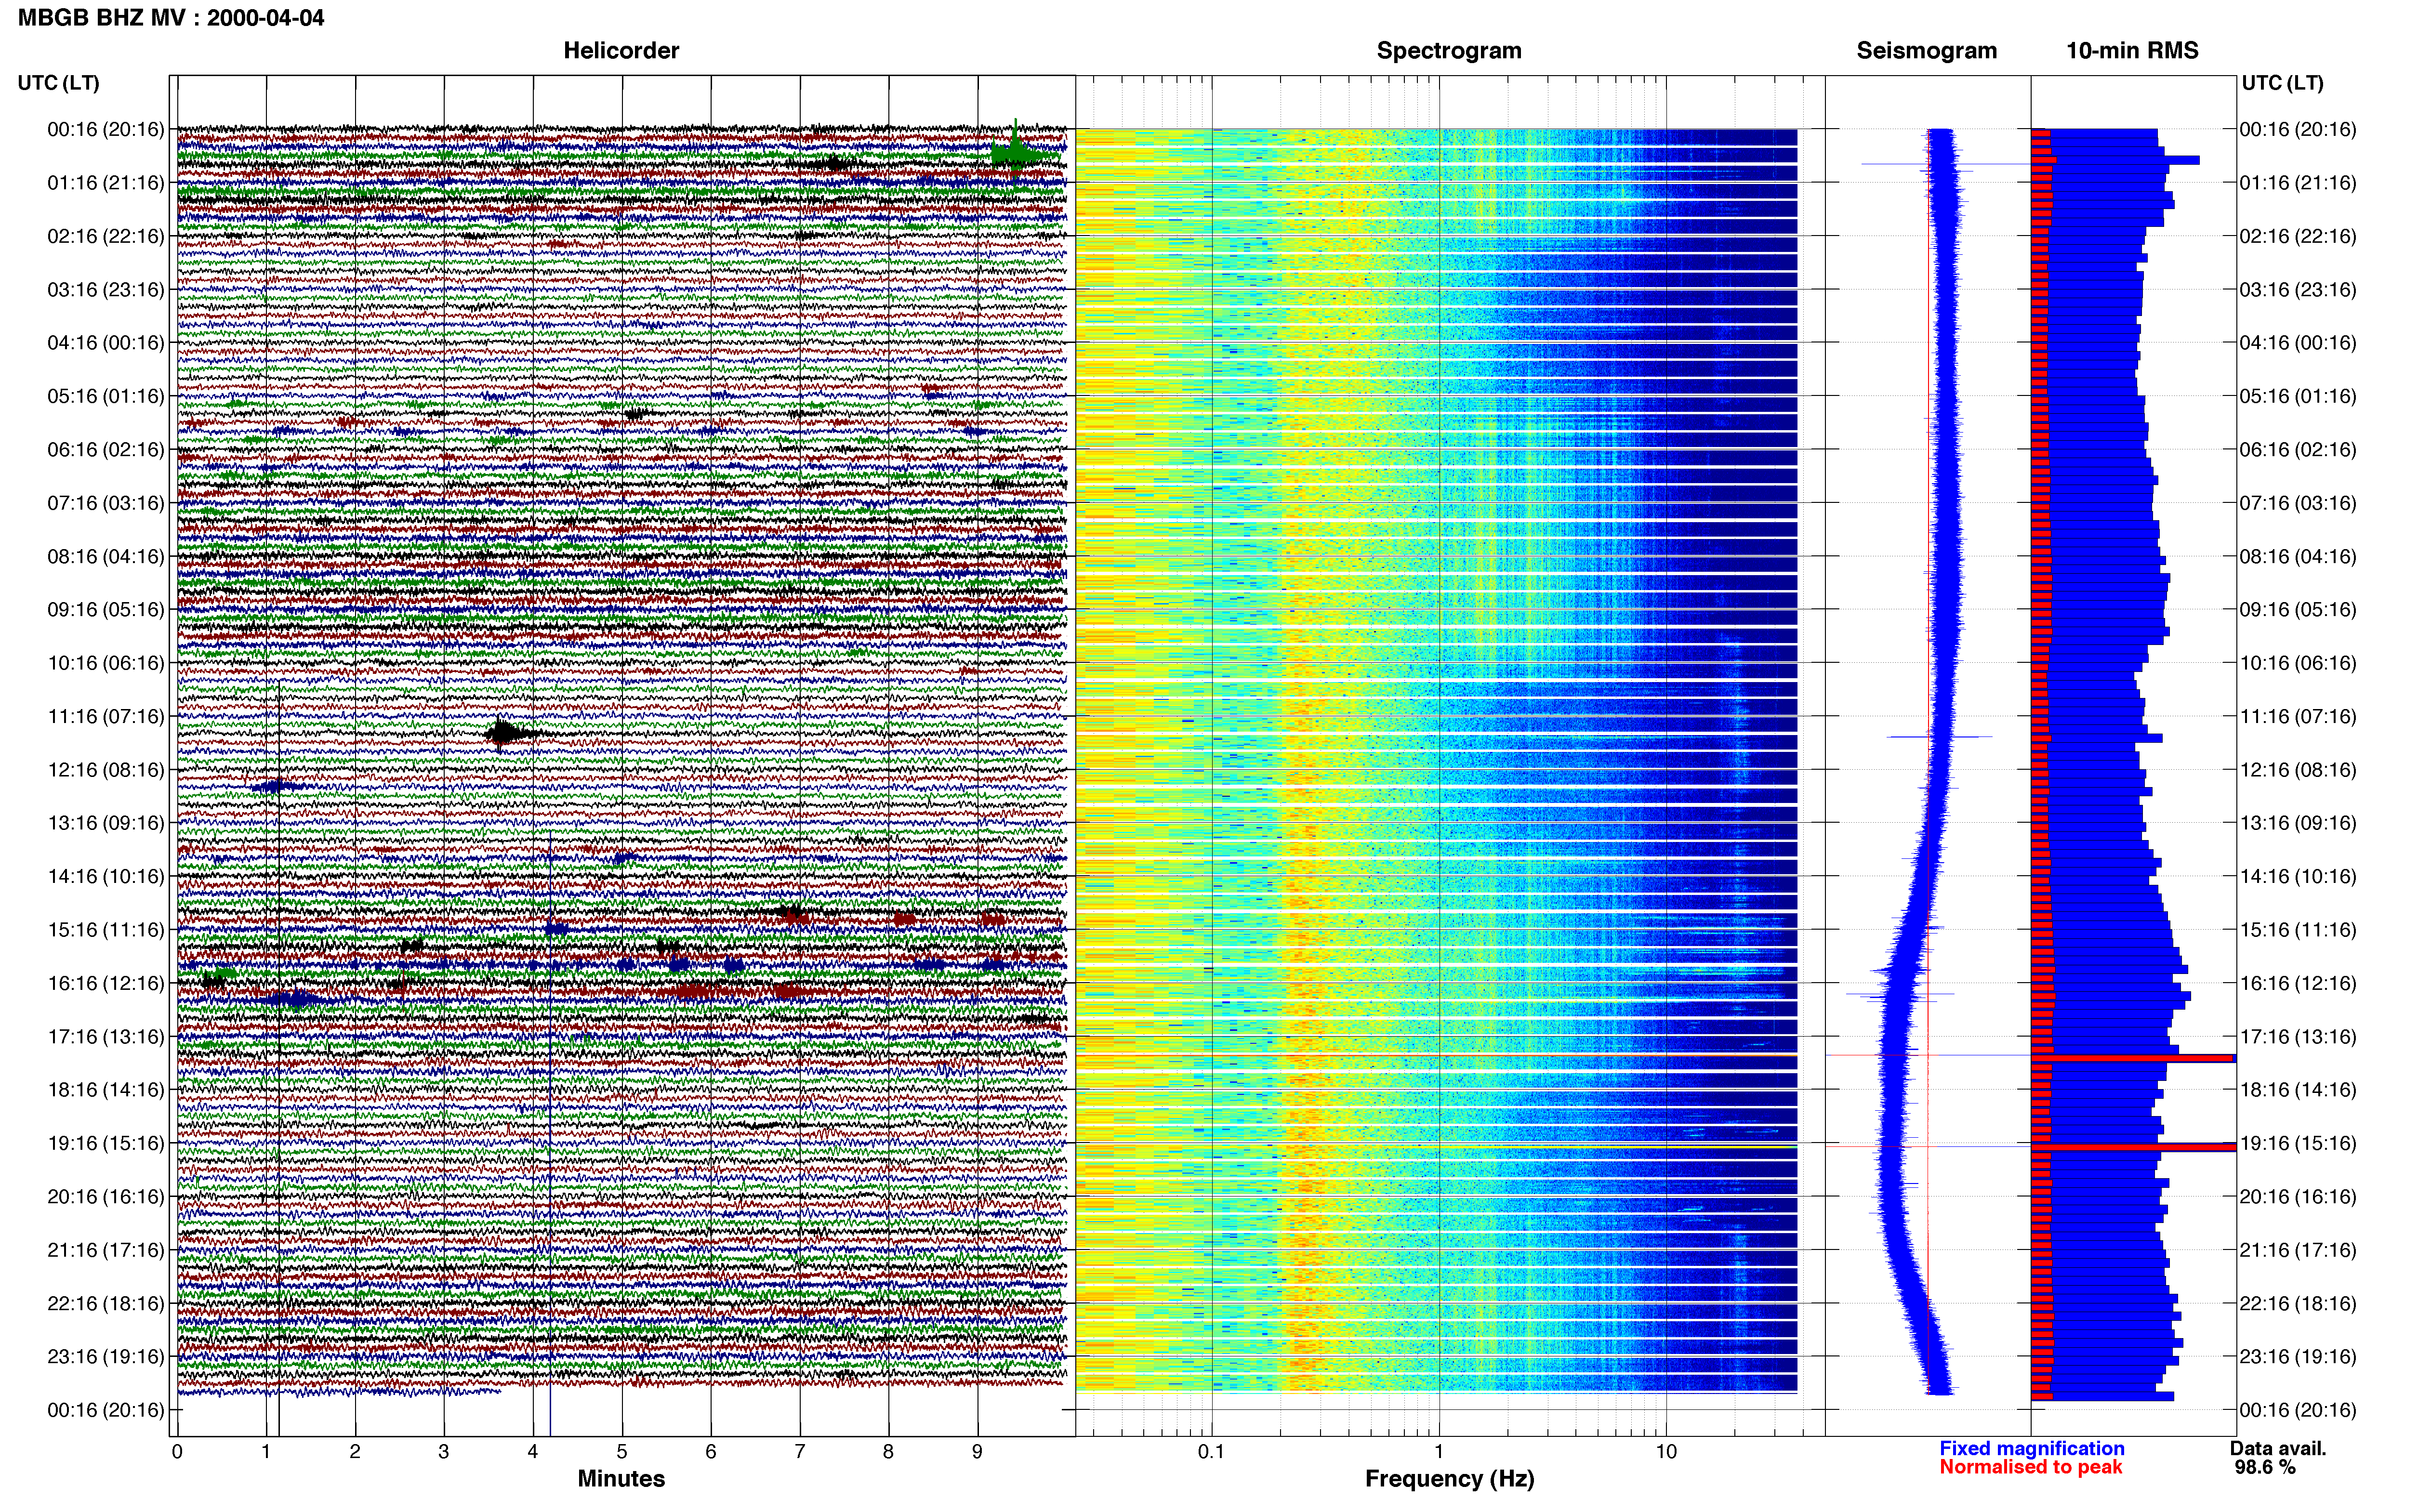Click Helicorder time label '15:16 (11:16)'
The image size is (2418, 1512).
click(x=106, y=930)
